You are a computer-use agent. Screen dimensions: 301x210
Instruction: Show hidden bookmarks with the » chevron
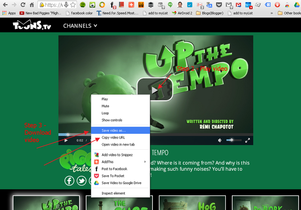point(272,13)
